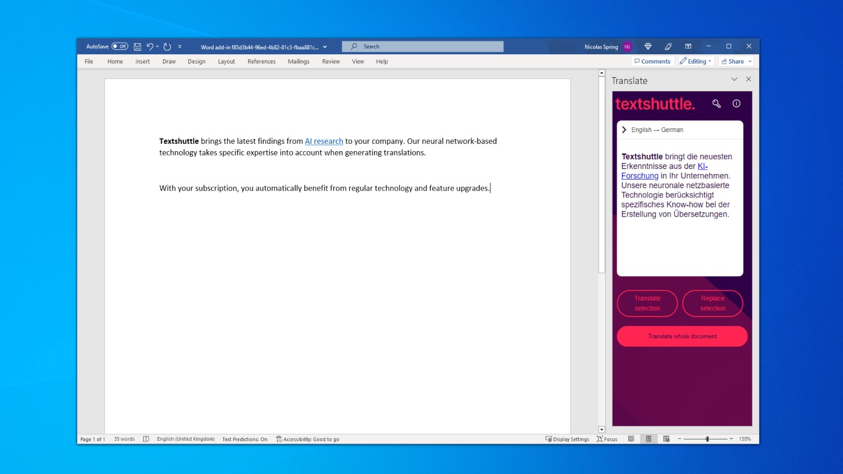Switch to the Mailings tab
The image size is (843, 474).
point(299,61)
